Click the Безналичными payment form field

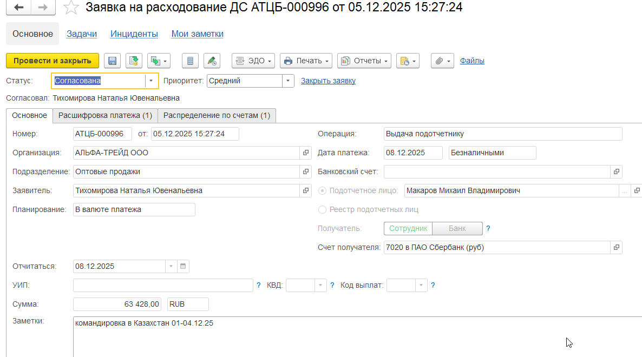click(492, 153)
